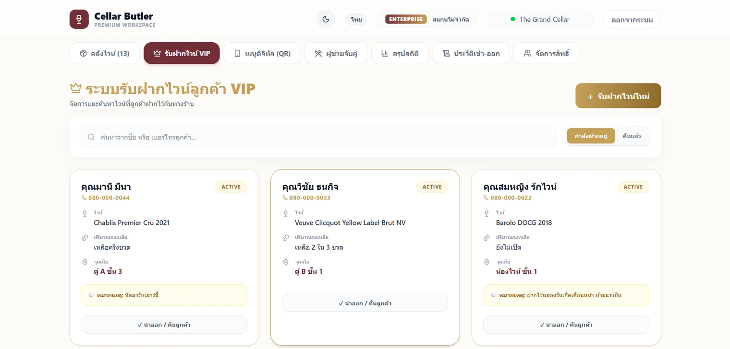The height and width of the screenshot is (349, 730).
Task: Click คุณวิชัย ธนกิจ's phone number 080-000-0033
Action: coord(310,198)
